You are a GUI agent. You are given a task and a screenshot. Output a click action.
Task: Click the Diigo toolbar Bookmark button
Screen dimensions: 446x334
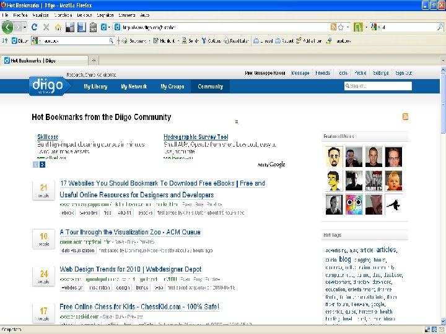point(134,41)
